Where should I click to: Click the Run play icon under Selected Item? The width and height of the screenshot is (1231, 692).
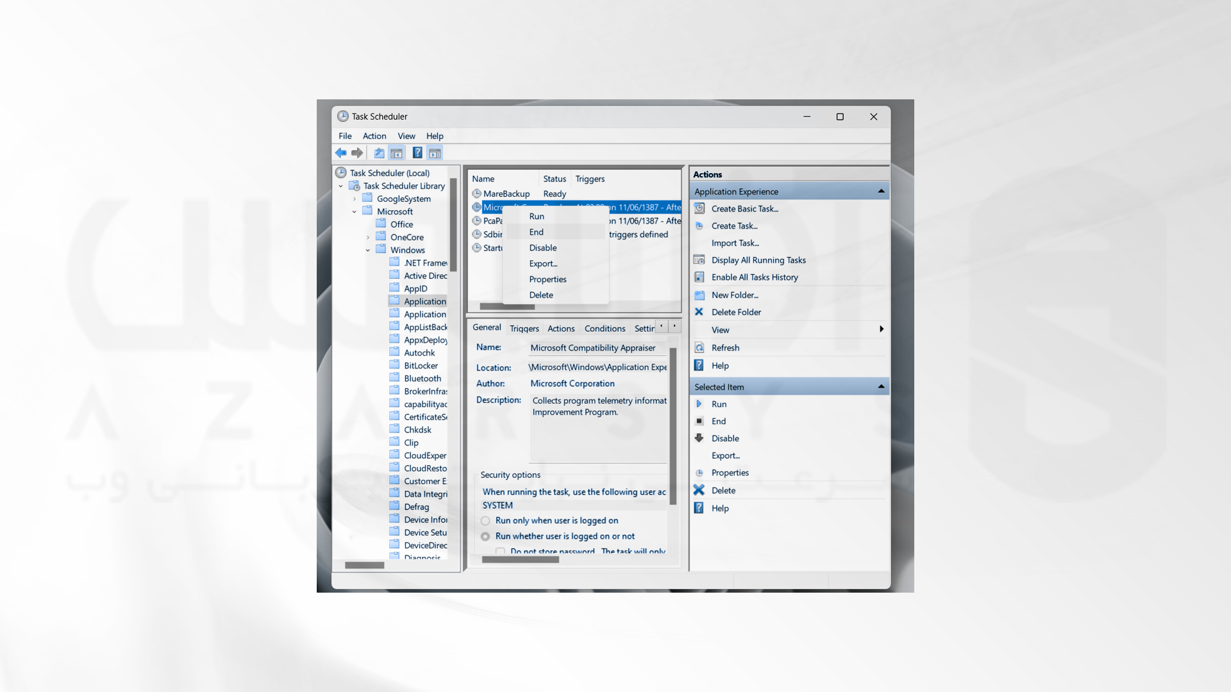click(699, 404)
